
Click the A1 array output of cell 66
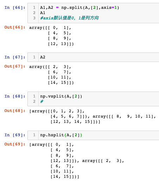coord(51,36)
